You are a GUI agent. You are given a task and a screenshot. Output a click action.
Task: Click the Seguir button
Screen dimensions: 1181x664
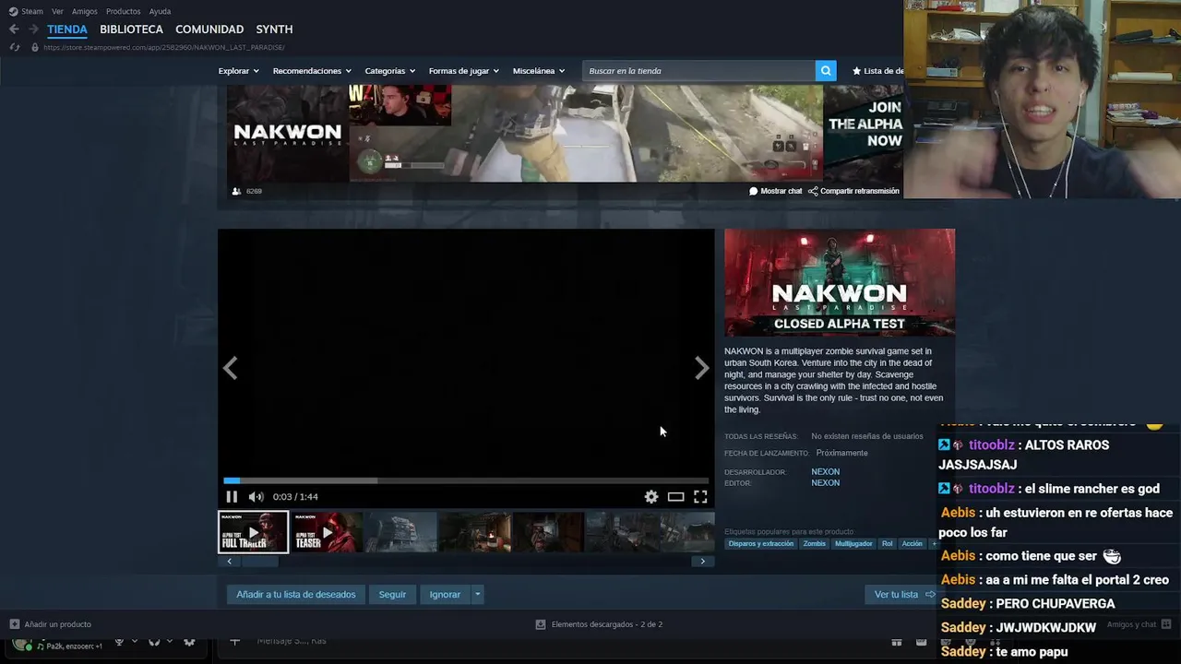[392, 595]
